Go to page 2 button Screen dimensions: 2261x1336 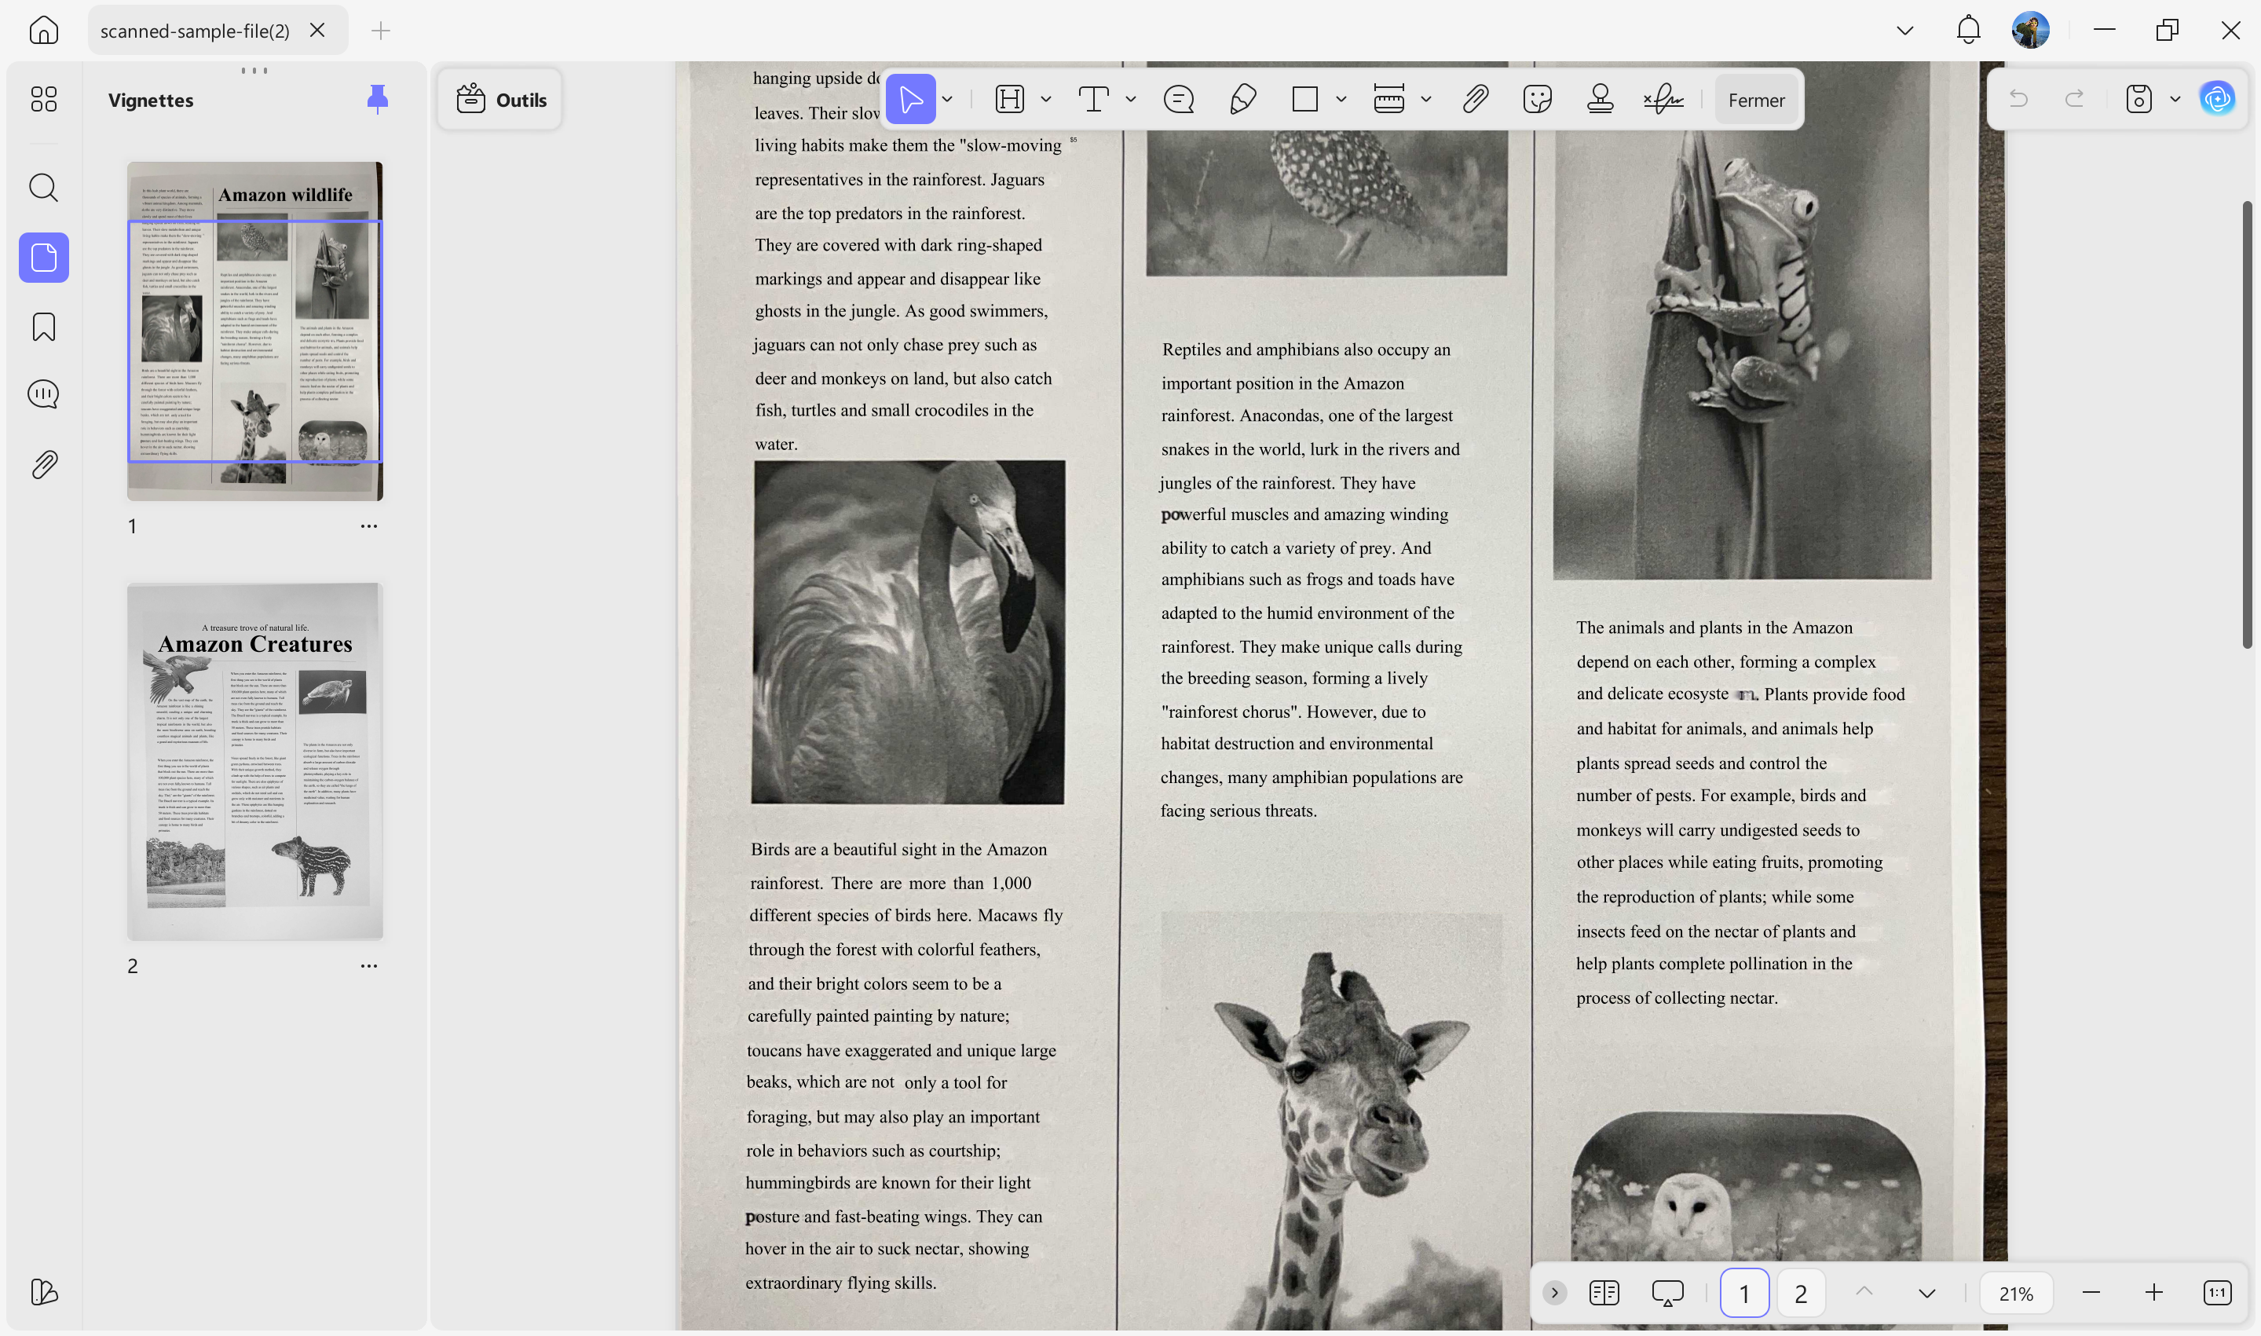[x=1800, y=1293]
